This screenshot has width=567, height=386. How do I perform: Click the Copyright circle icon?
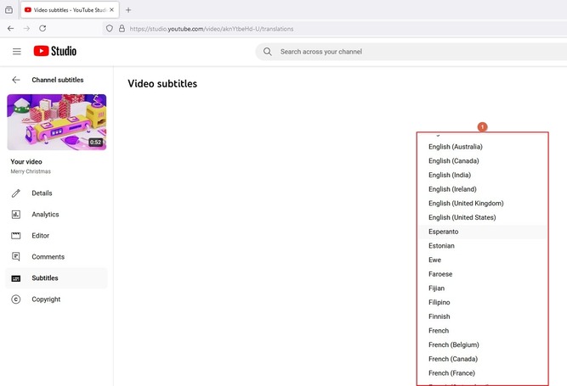point(16,299)
